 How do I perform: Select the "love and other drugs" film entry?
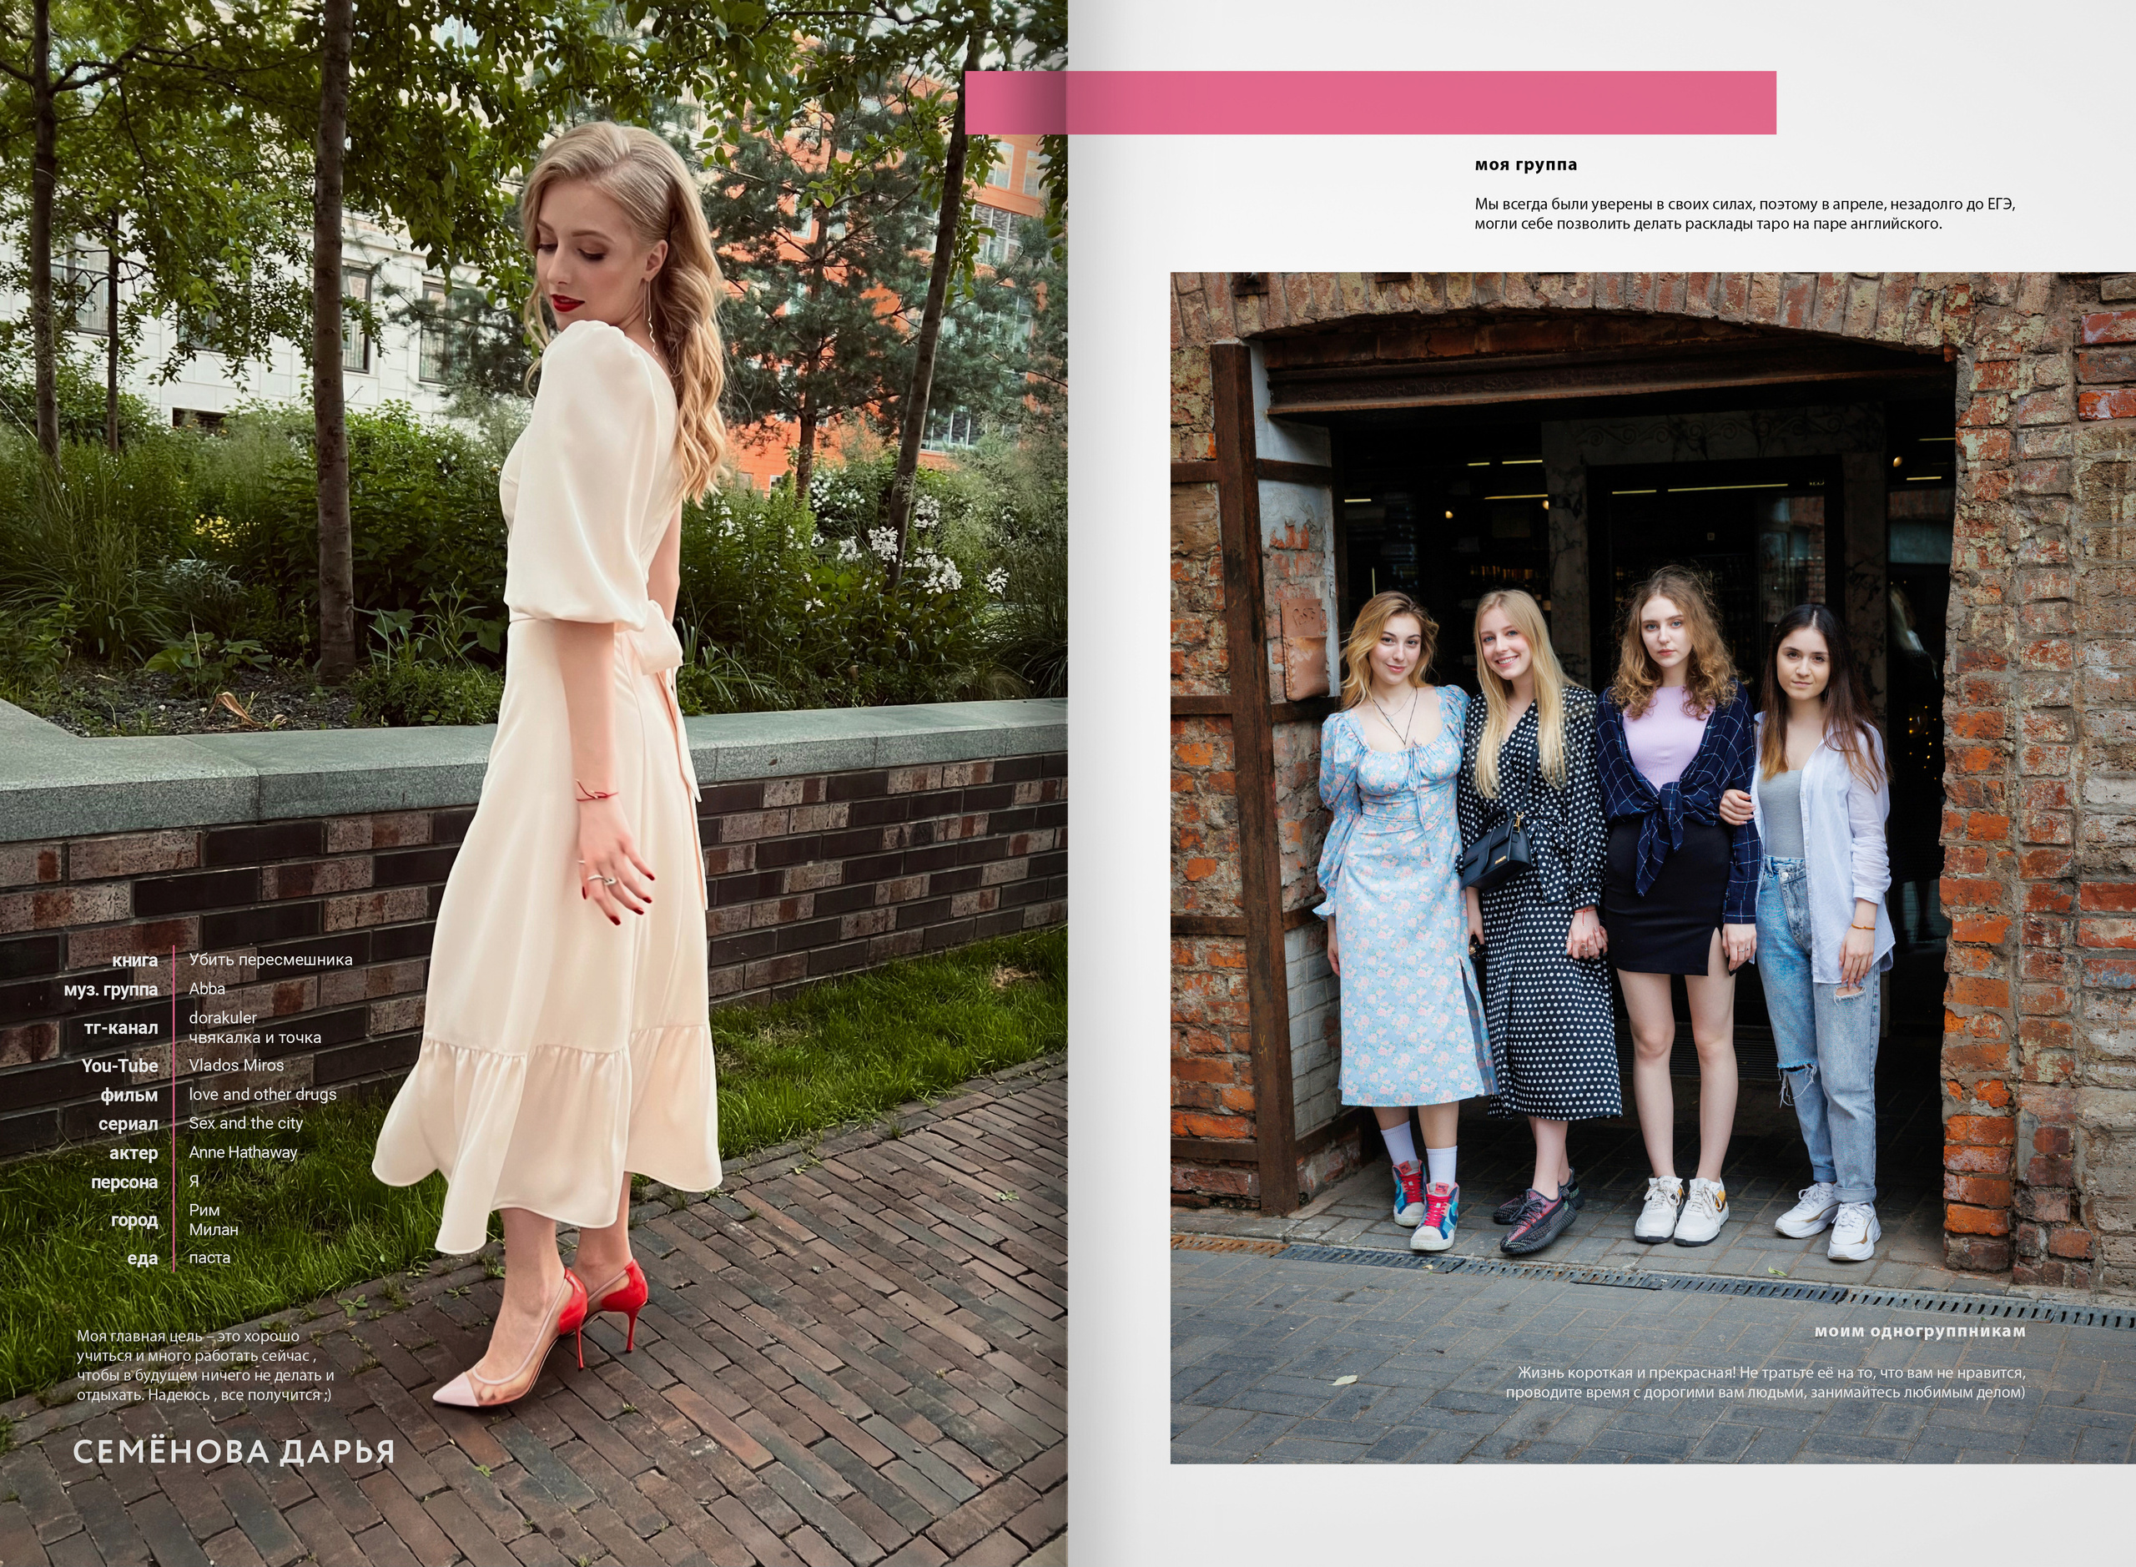coord(262,1094)
